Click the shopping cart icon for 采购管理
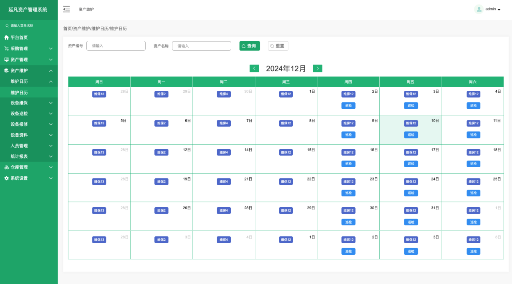The image size is (512, 284). click(6, 48)
